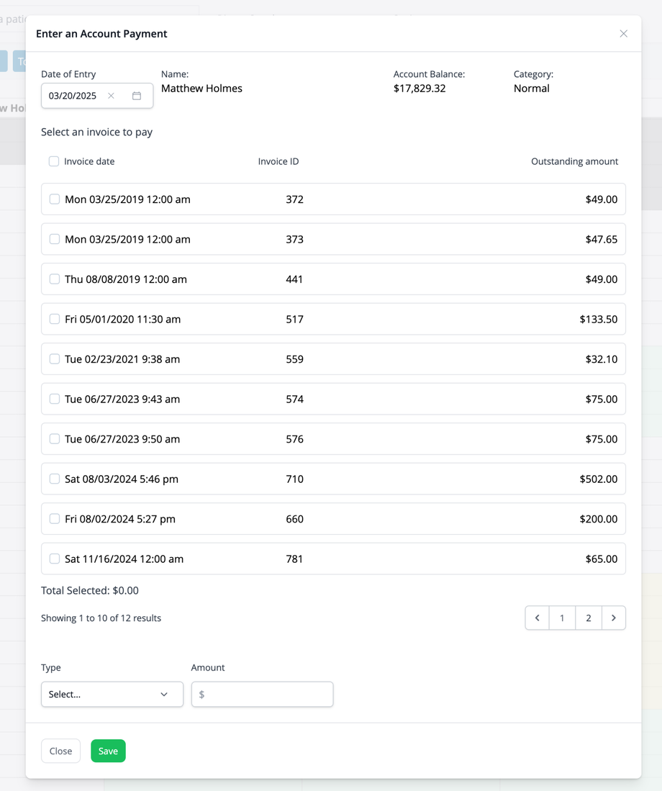The width and height of the screenshot is (662, 791).
Task: Click into the Date of Entry input
Action: 73,96
